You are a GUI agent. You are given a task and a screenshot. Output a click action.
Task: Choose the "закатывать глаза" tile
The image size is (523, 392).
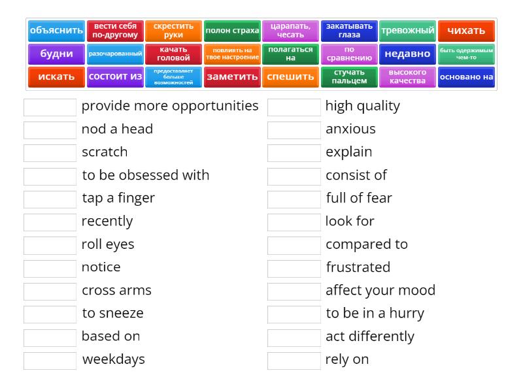point(348,30)
